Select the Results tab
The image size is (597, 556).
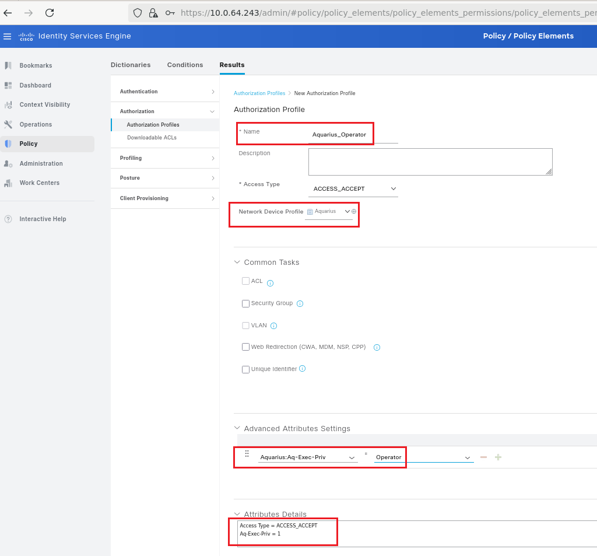pos(232,65)
